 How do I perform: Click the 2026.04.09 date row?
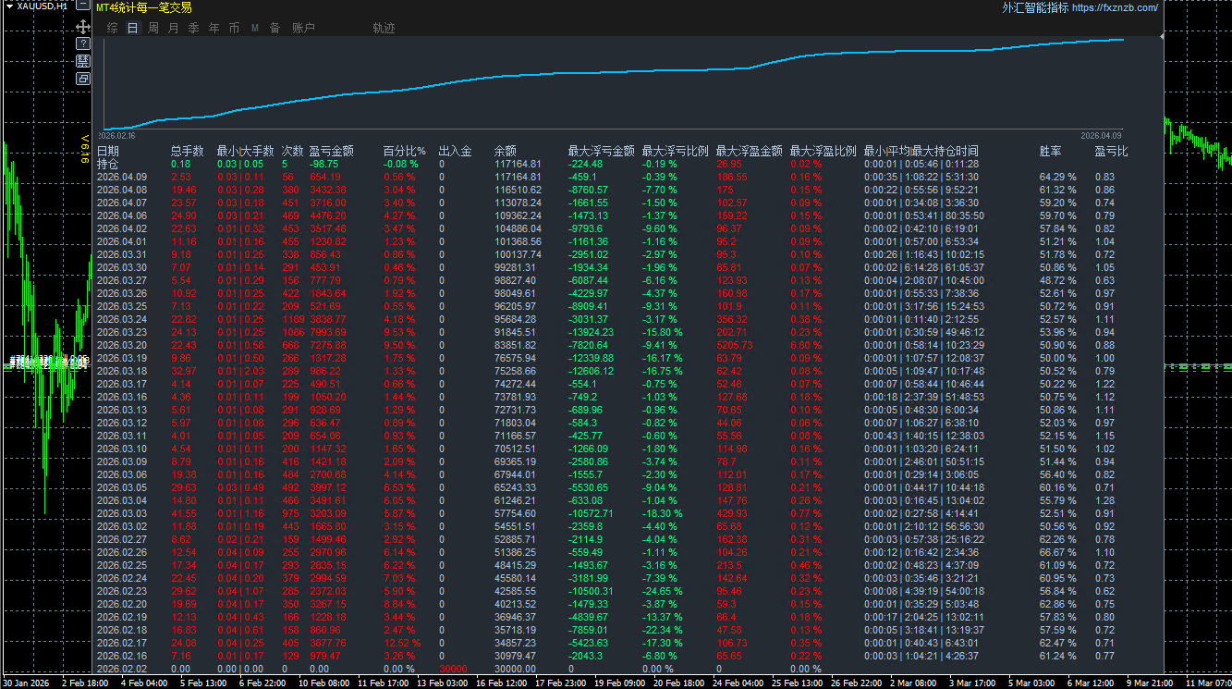(122, 177)
